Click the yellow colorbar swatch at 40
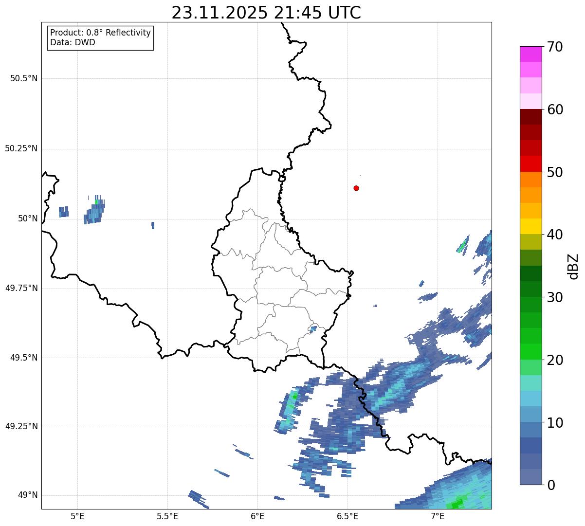The image size is (585, 526). point(530,226)
